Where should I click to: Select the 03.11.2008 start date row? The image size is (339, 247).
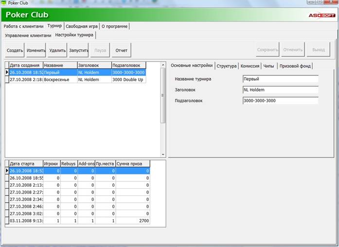click(x=25, y=221)
